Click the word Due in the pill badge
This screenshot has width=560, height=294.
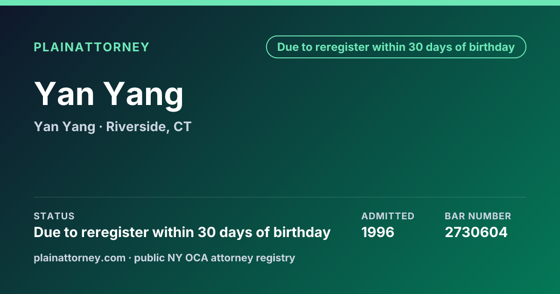coord(287,47)
